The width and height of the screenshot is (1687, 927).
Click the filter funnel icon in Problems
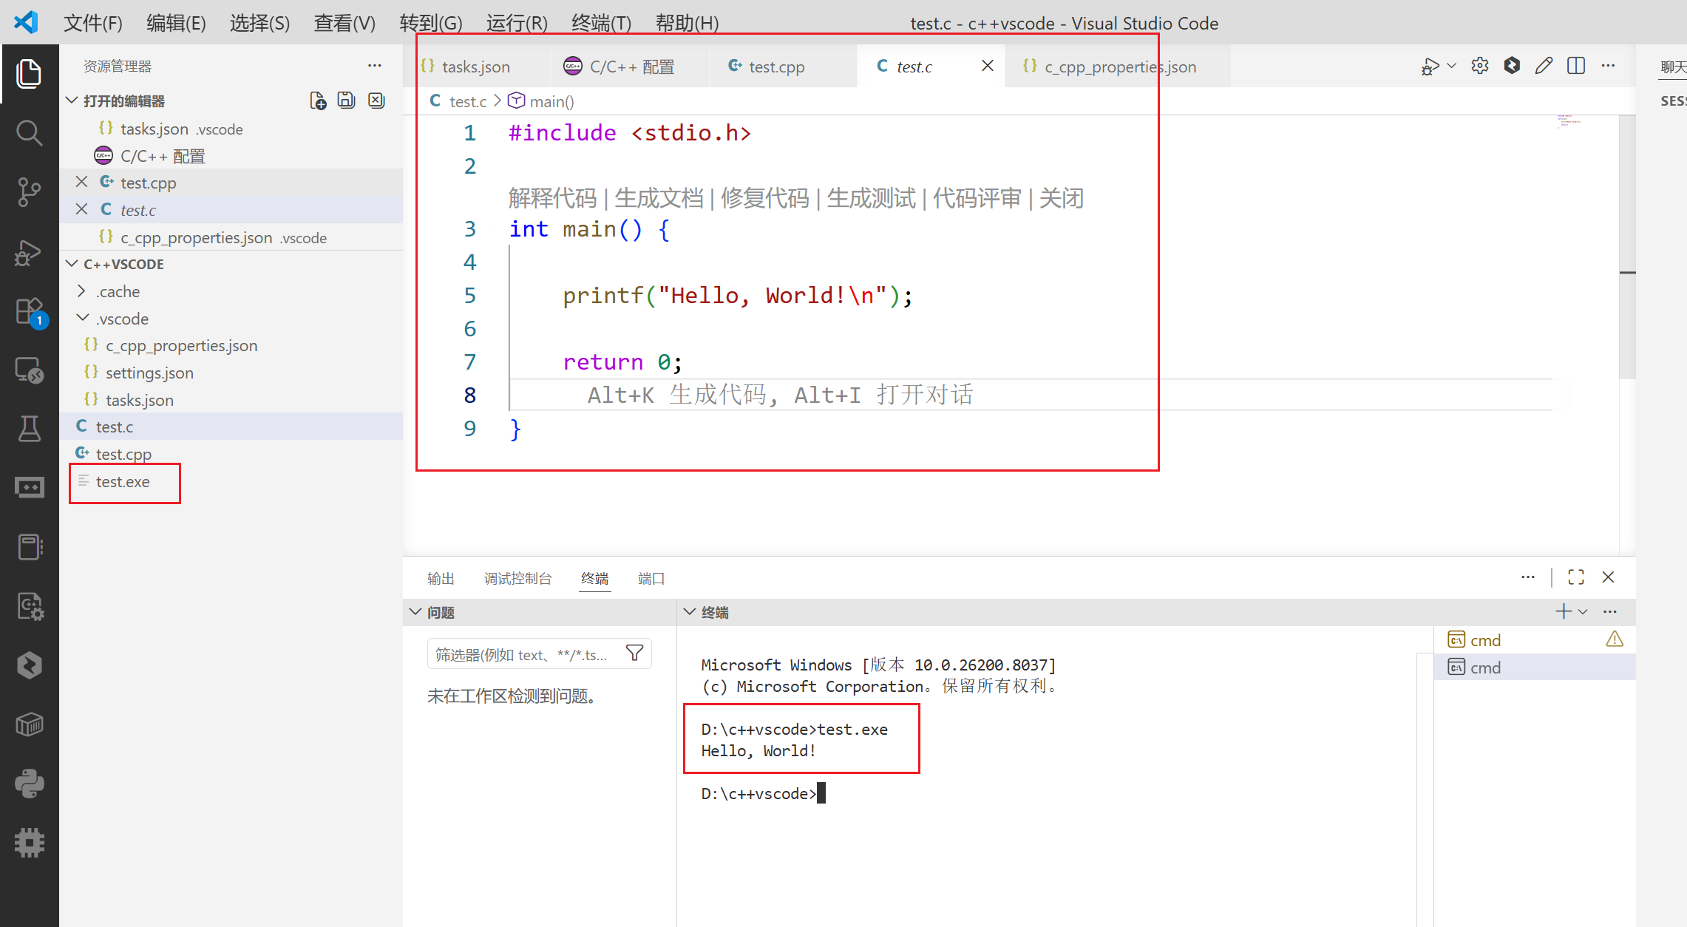point(634,653)
